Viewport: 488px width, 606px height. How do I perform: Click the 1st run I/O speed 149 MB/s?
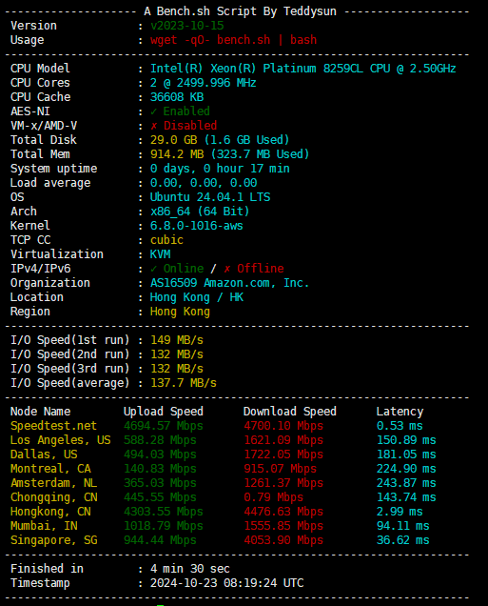click(177, 340)
